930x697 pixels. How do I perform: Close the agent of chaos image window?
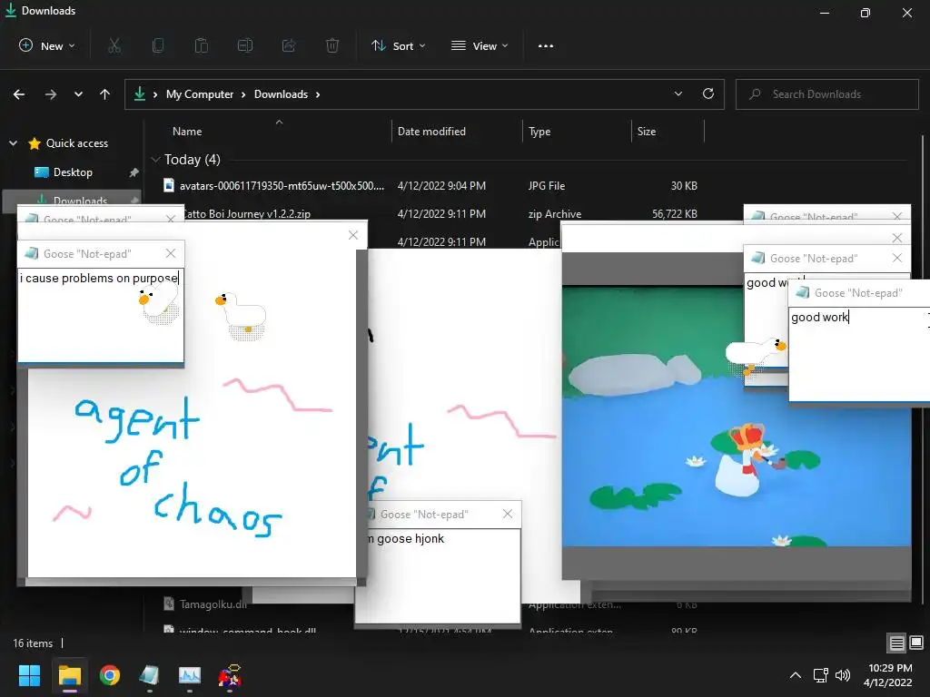(x=353, y=235)
